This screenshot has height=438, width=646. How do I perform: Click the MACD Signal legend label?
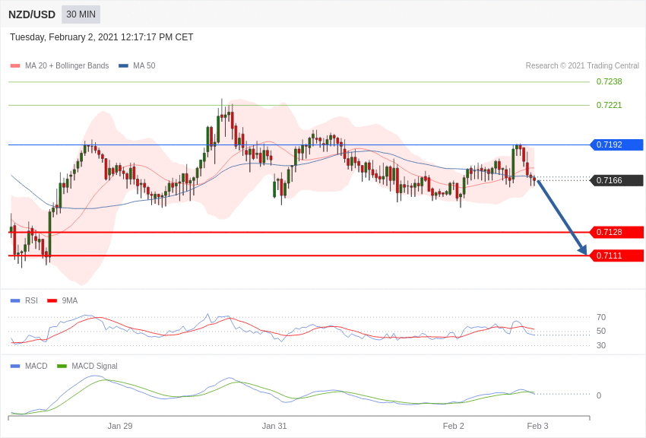94,366
